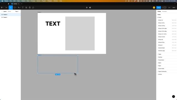Viewport: 177px width, 100px height.
Task: Select the Frame tool
Action: (11, 7)
